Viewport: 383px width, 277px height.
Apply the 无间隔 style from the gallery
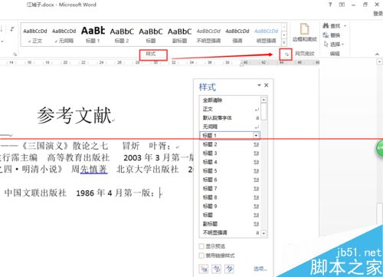pos(64,35)
